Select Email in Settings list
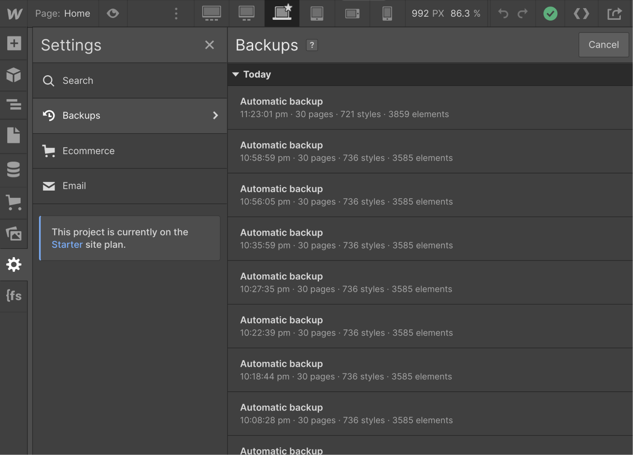The image size is (633, 455). pos(130,186)
